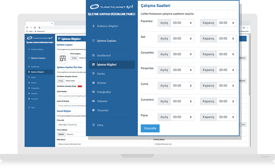Click the E-Posta Adresi input field
275x168 pixels.
200,144
